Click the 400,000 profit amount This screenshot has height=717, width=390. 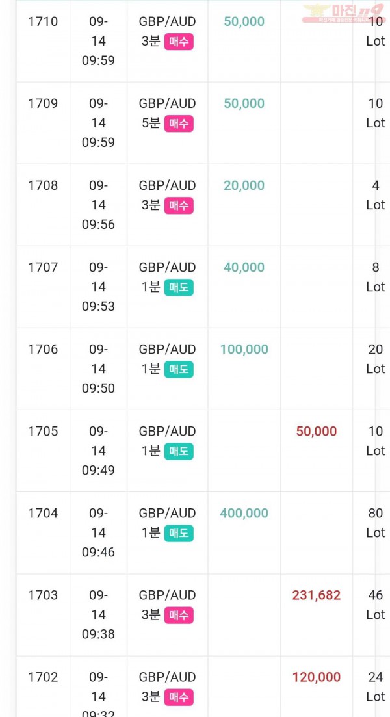[244, 513]
